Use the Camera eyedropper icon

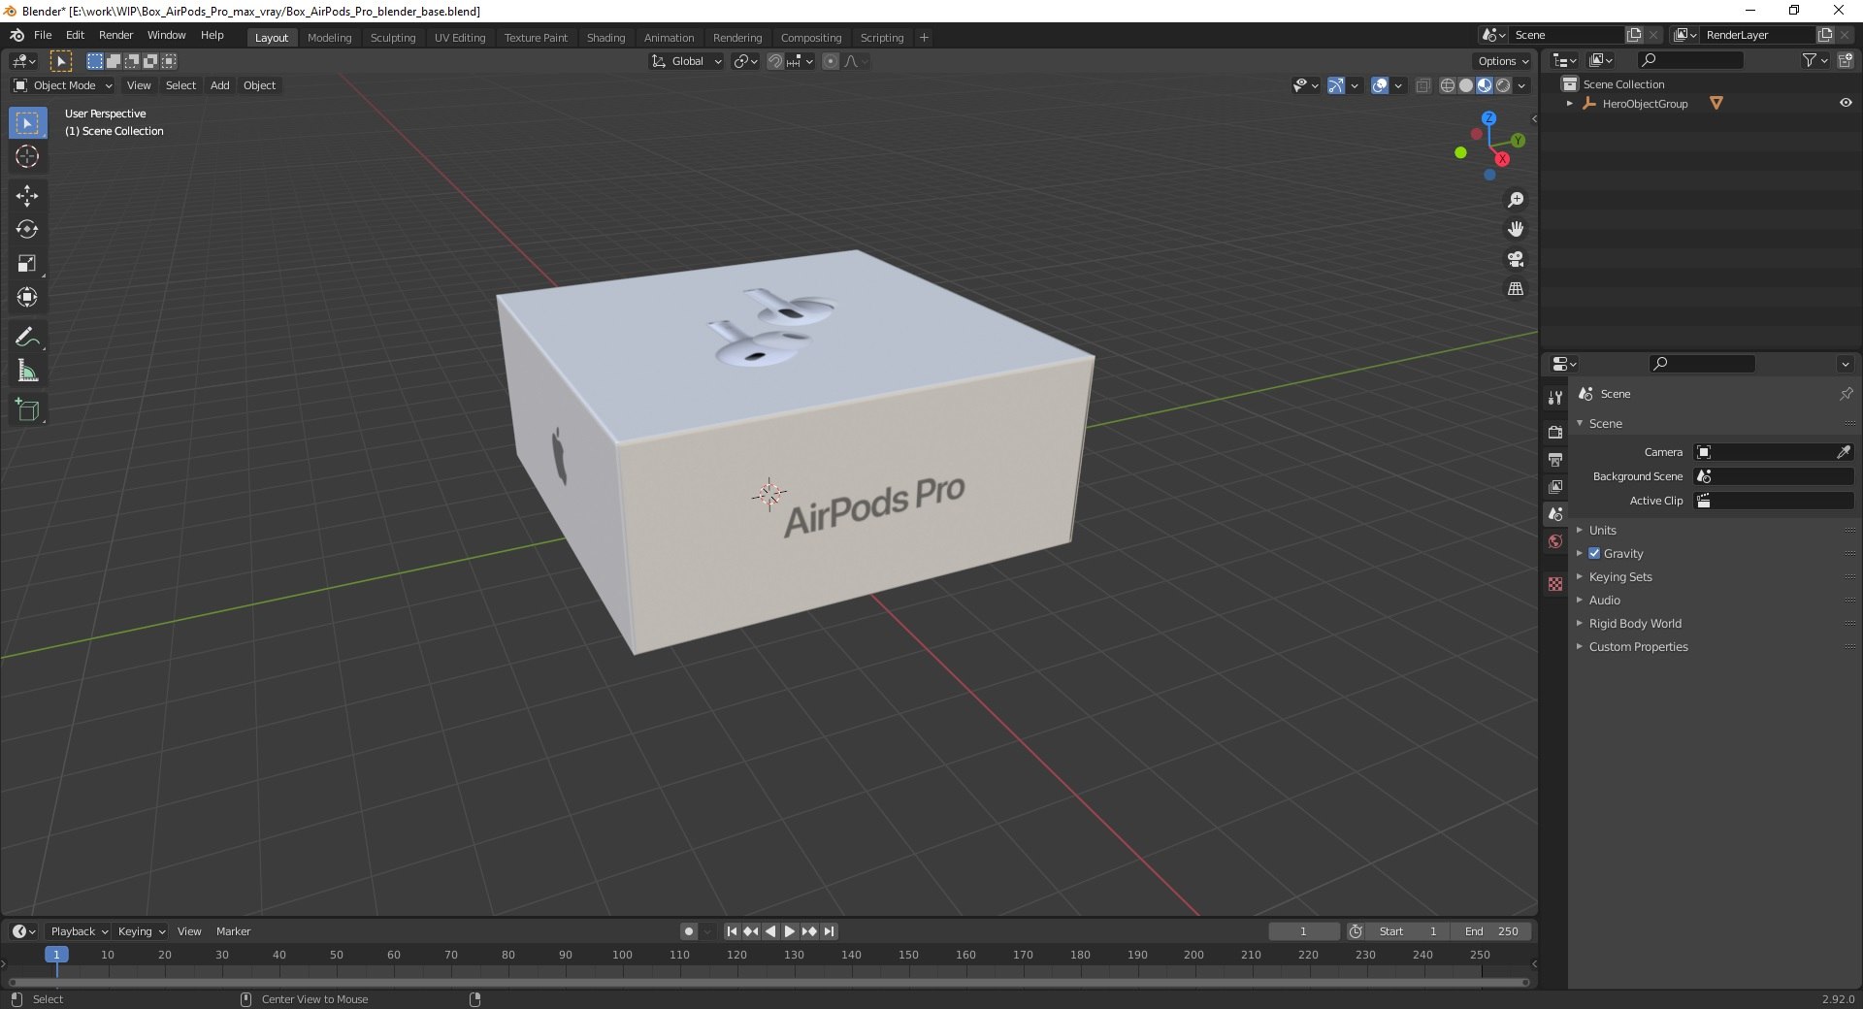coord(1844,452)
